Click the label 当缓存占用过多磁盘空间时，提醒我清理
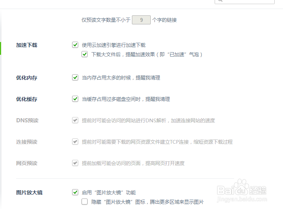 (x=126, y=99)
